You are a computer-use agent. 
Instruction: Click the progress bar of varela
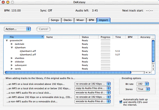[x=105, y=69]
